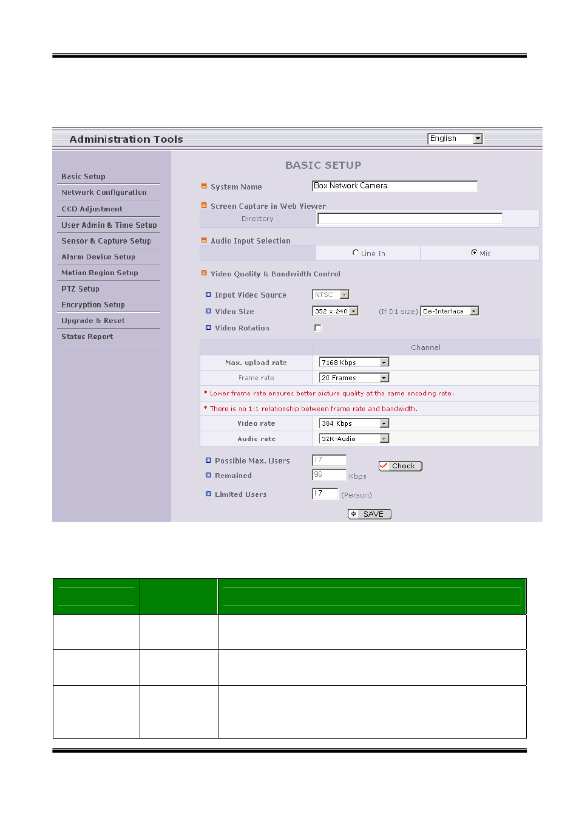
Task: Click the Limited Users input field
Action: coord(325,493)
